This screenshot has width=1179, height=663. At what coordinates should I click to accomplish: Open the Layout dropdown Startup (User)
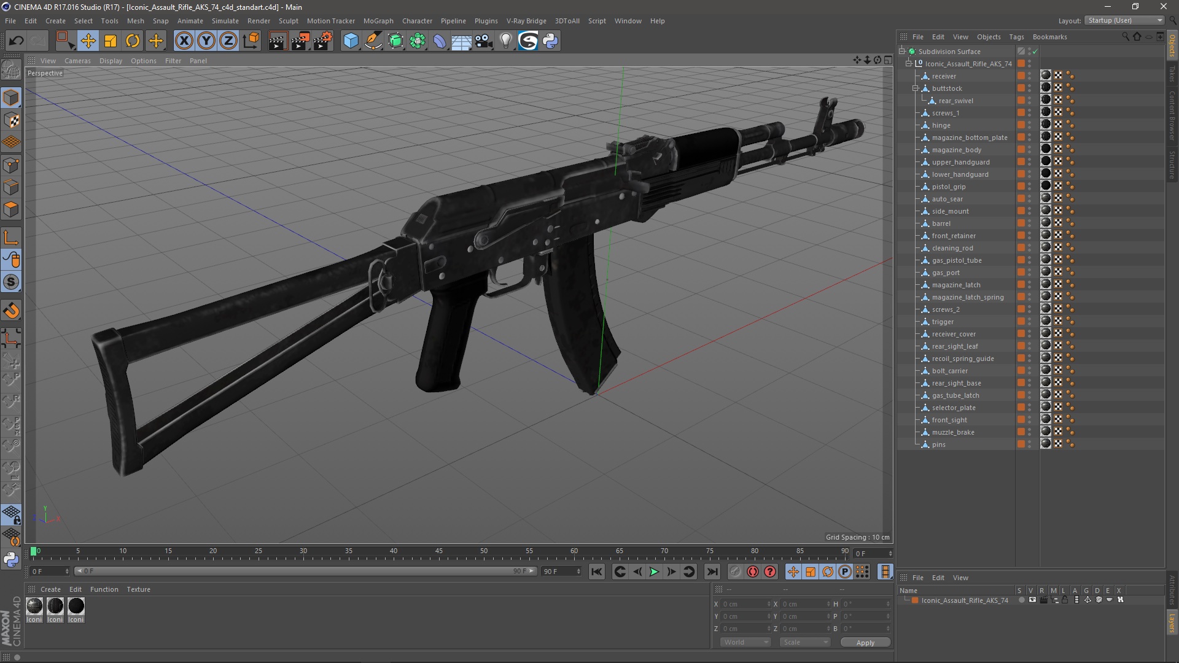click(x=1124, y=20)
